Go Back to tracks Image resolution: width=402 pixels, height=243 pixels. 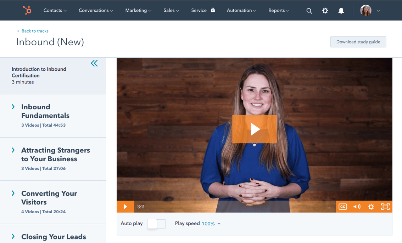click(x=33, y=31)
